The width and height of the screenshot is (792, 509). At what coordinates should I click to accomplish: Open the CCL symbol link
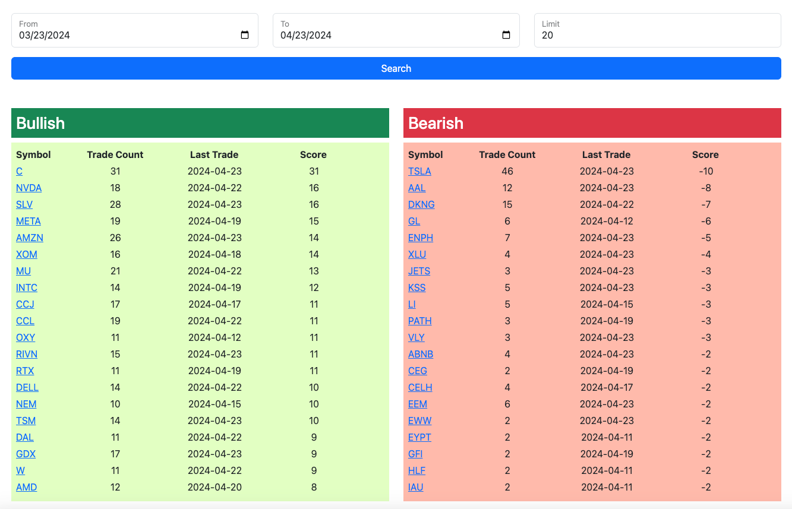25,321
